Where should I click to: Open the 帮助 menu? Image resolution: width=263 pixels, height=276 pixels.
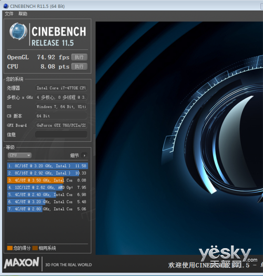click(23, 14)
